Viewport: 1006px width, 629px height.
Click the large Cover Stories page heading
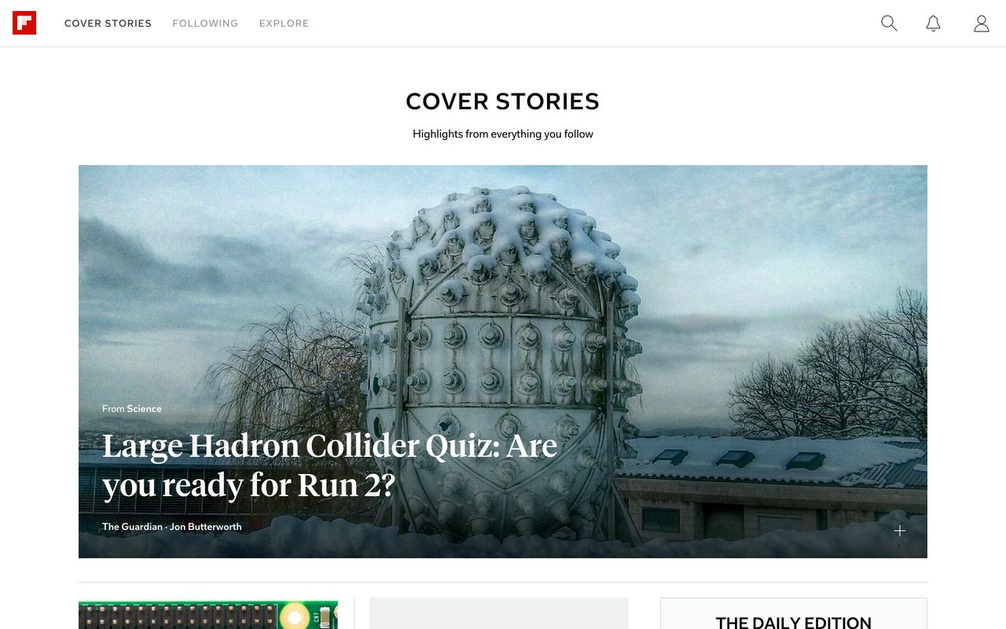coord(503,101)
